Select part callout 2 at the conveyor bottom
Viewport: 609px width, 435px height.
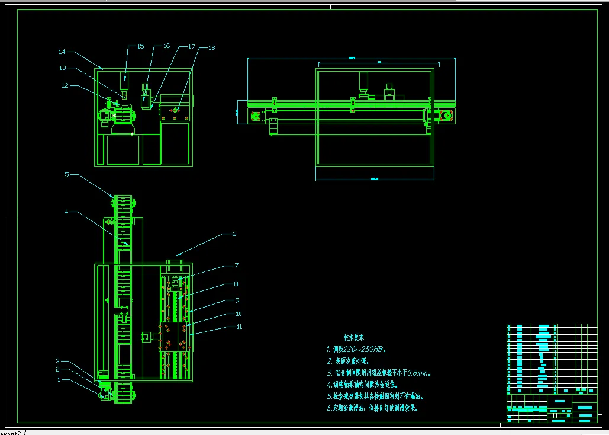[x=57, y=369]
